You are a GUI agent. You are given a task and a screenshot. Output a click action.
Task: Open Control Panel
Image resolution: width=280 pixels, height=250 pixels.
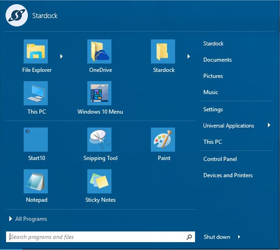tap(220, 159)
